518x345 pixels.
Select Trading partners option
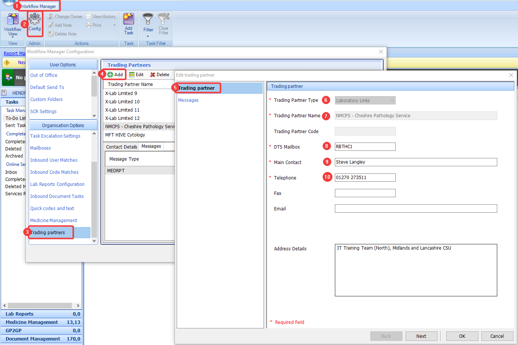[x=60, y=233]
